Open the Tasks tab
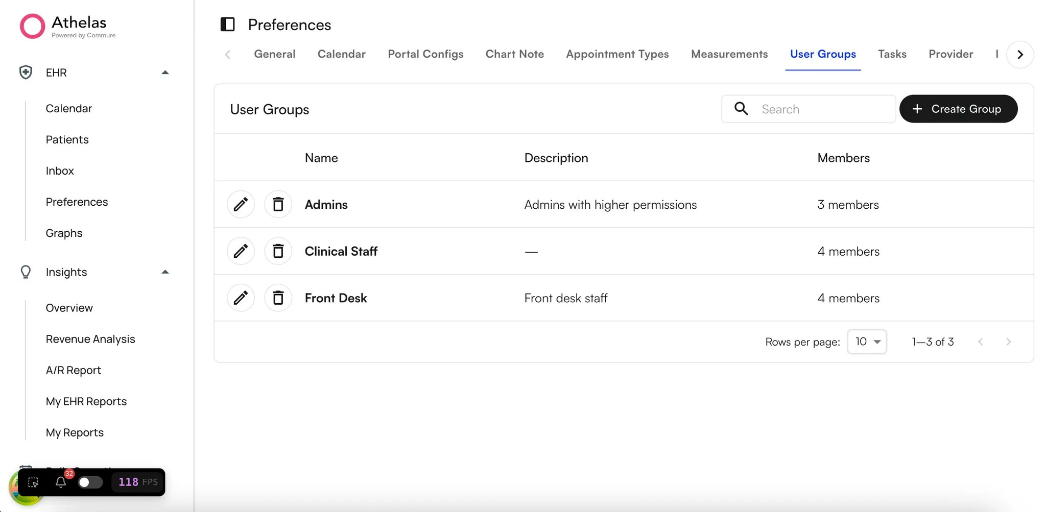 [892, 54]
